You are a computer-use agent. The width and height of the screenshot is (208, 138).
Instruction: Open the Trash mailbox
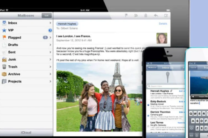26,67
